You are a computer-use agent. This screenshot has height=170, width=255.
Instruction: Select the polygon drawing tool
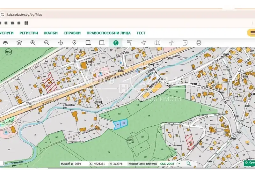[143, 43]
